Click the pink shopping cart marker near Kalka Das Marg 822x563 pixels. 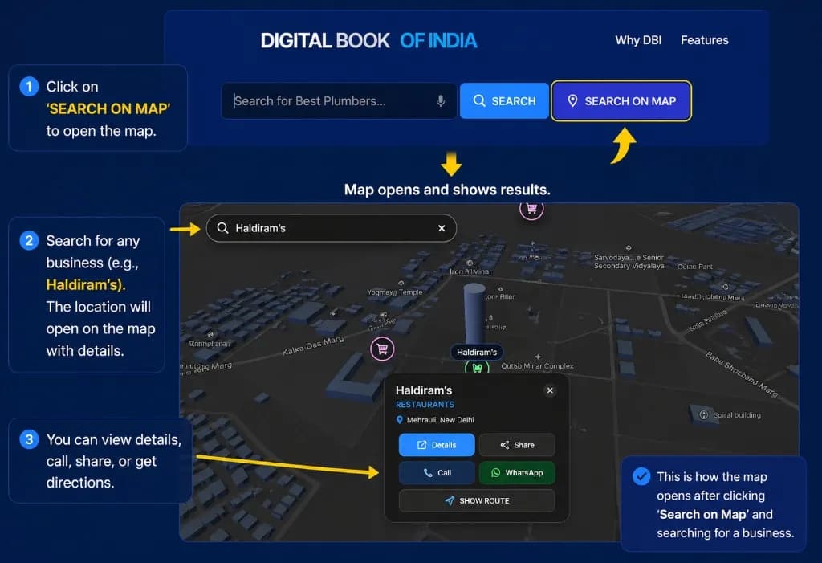(382, 349)
